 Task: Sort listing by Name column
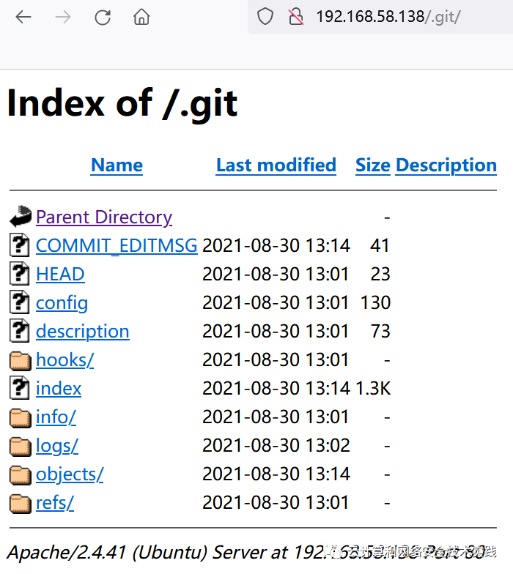click(x=117, y=165)
